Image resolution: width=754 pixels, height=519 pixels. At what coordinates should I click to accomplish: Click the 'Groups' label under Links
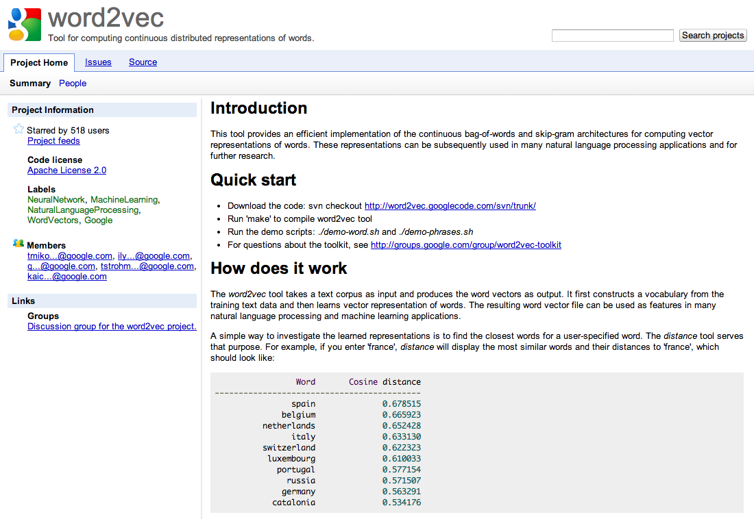(x=43, y=316)
